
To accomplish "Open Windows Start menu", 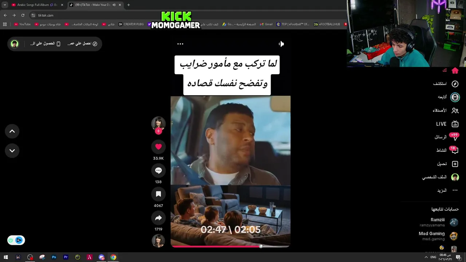I will (6, 257).
